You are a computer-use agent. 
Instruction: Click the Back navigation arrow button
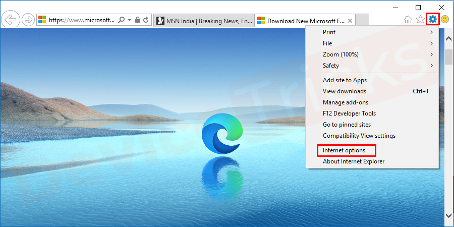click(x=11, y=20)
